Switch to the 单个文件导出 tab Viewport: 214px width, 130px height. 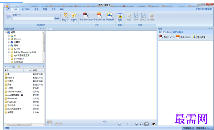click(165, 32)
